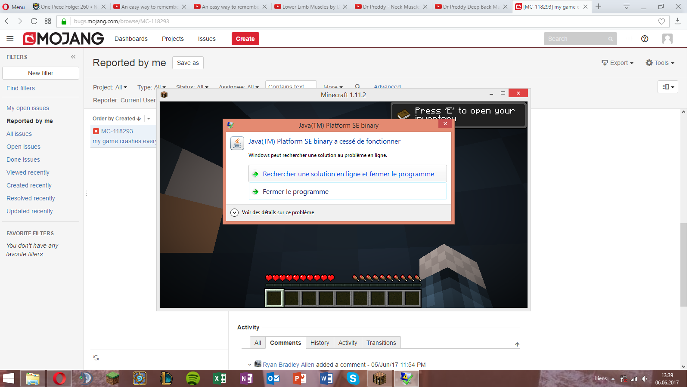Screen dimensions: 689x387
Task: Open the Speed Dial grid icon
Action: pyautogui.click(x=48, y=21)
